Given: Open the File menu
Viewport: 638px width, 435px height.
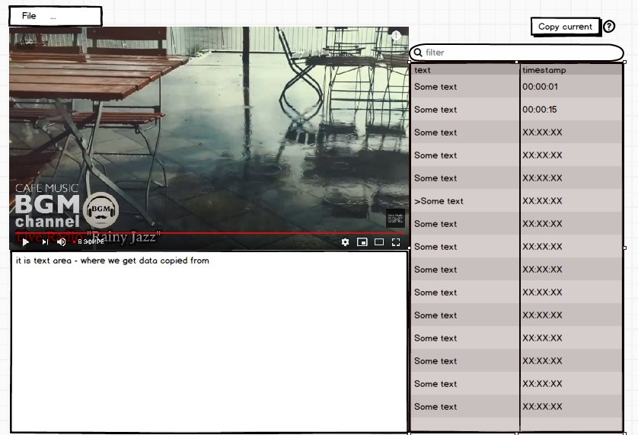Looking at the screenshot, I should [x=29, y=16].
